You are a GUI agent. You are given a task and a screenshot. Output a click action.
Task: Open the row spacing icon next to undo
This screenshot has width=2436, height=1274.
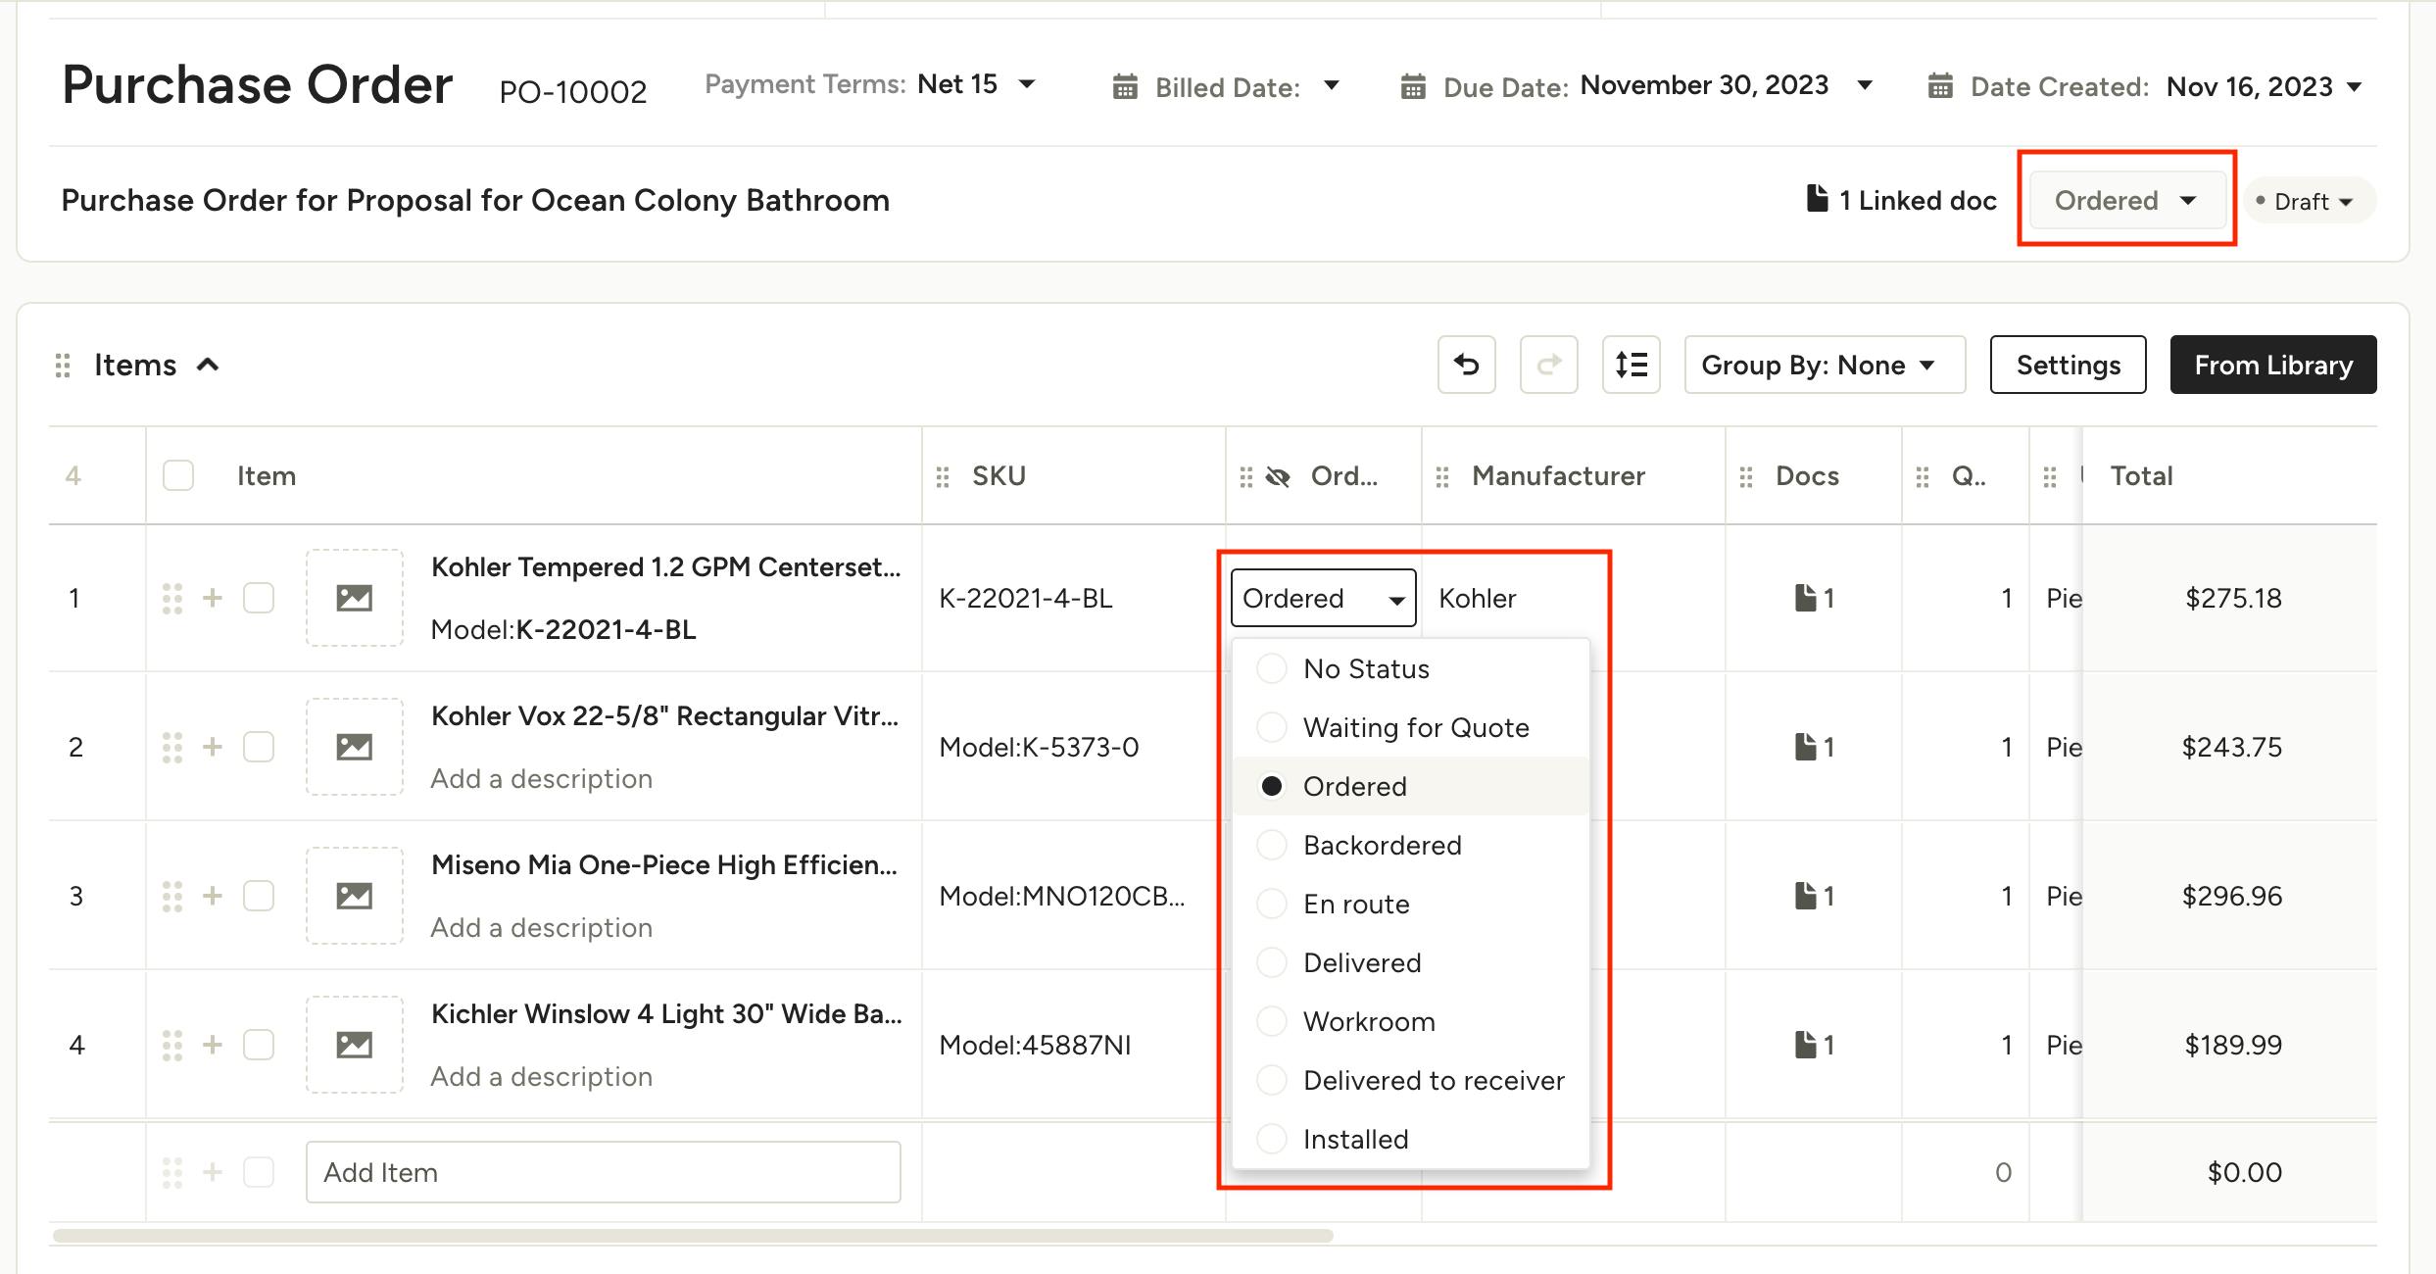[x=1631, y=364]
